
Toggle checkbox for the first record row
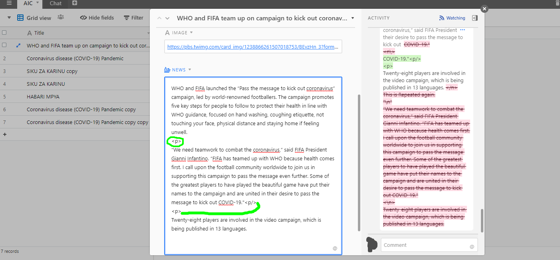pyautogui.click(x=4, y=45)
